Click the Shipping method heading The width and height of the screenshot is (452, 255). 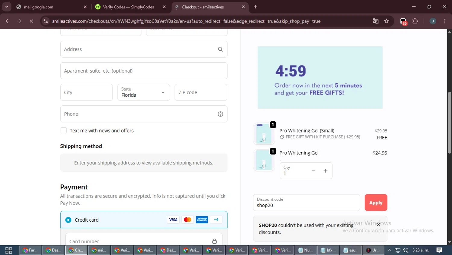(81, 146)
